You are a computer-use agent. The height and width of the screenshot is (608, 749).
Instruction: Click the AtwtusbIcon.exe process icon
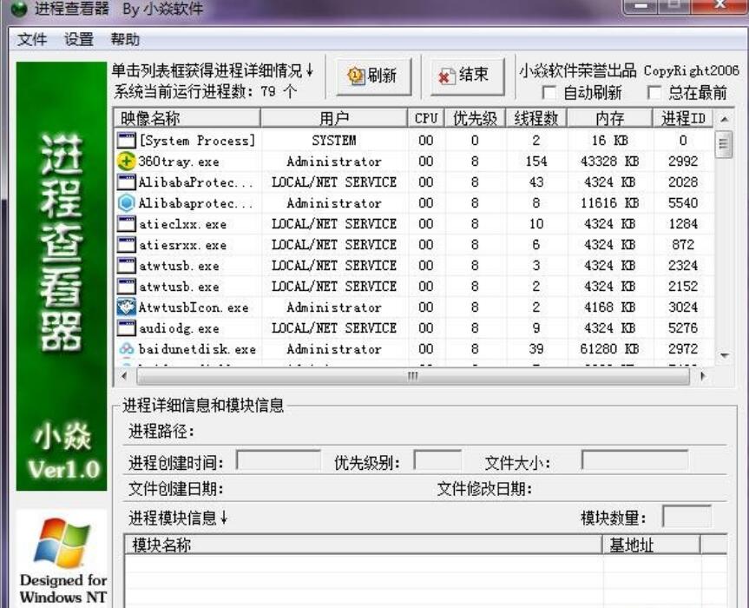pyautogui.click(x=126, y=307)
